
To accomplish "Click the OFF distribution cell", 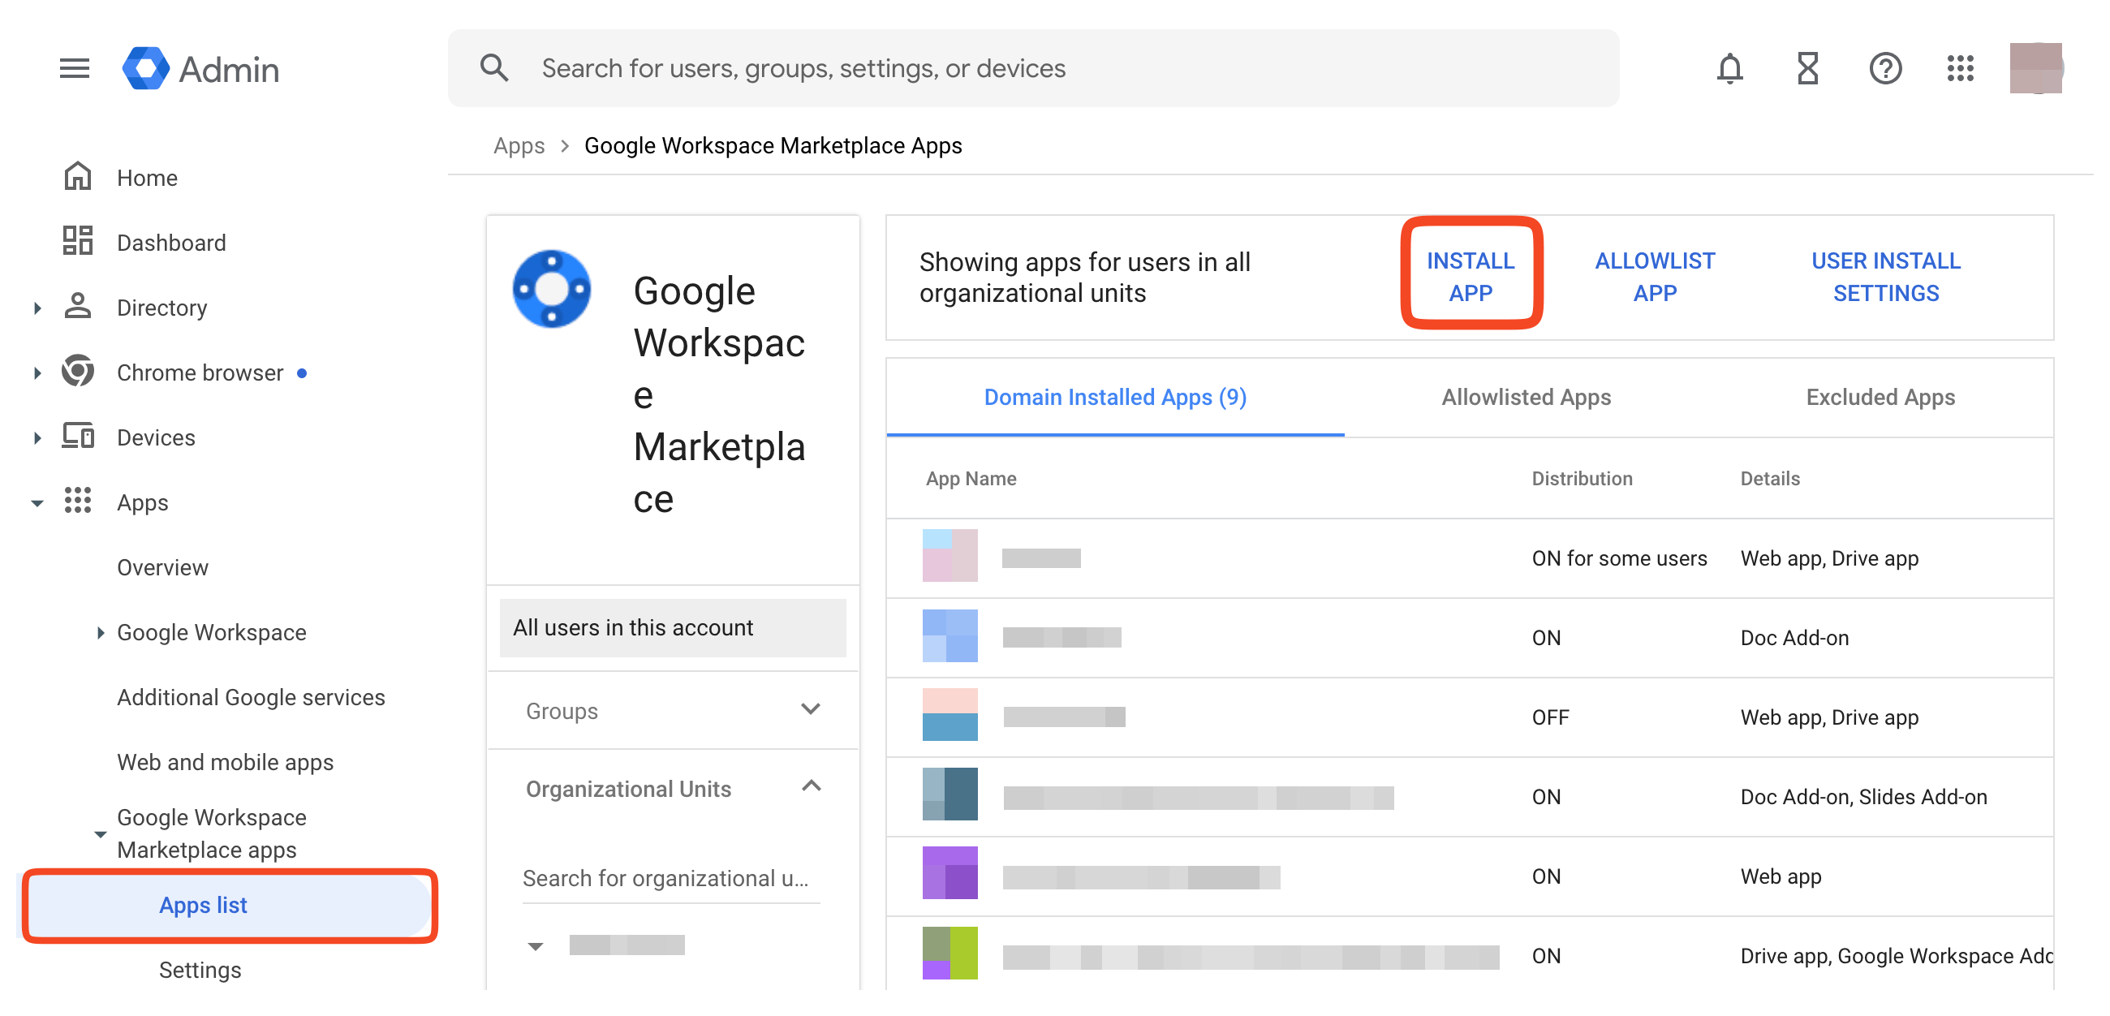I will [x=1550, y=717].
